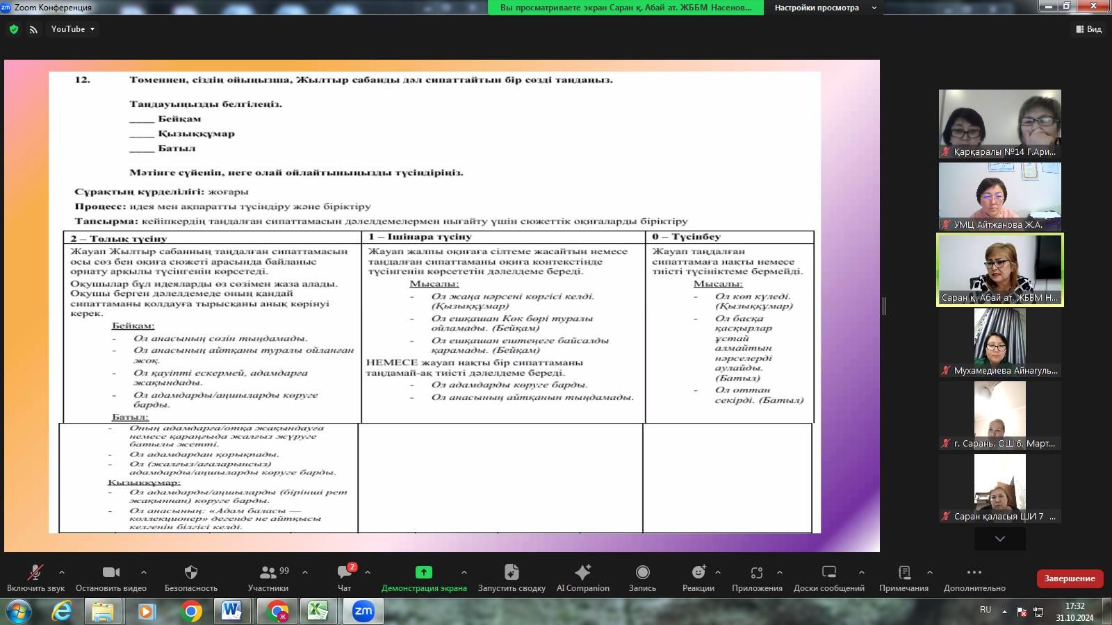The width and height of the screenshot is (1112, 625).
Task: Expand the YouTube streaming dropdown
Action: [x=73, y=29]
